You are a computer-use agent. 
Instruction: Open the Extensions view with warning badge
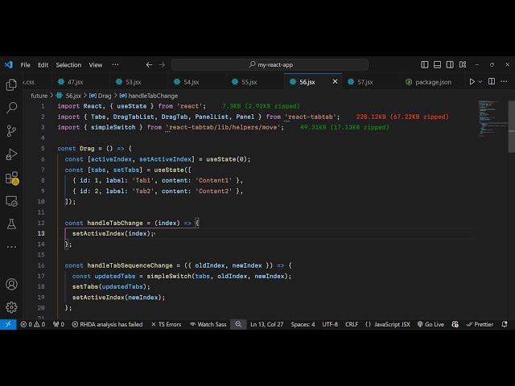pos(11,178)
